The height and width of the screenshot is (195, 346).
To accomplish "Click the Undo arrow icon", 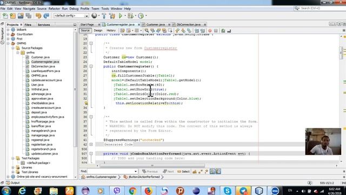I will [x=38, y=16].
